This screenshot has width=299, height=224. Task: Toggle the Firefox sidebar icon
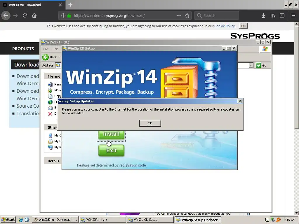tap(282, 16)
